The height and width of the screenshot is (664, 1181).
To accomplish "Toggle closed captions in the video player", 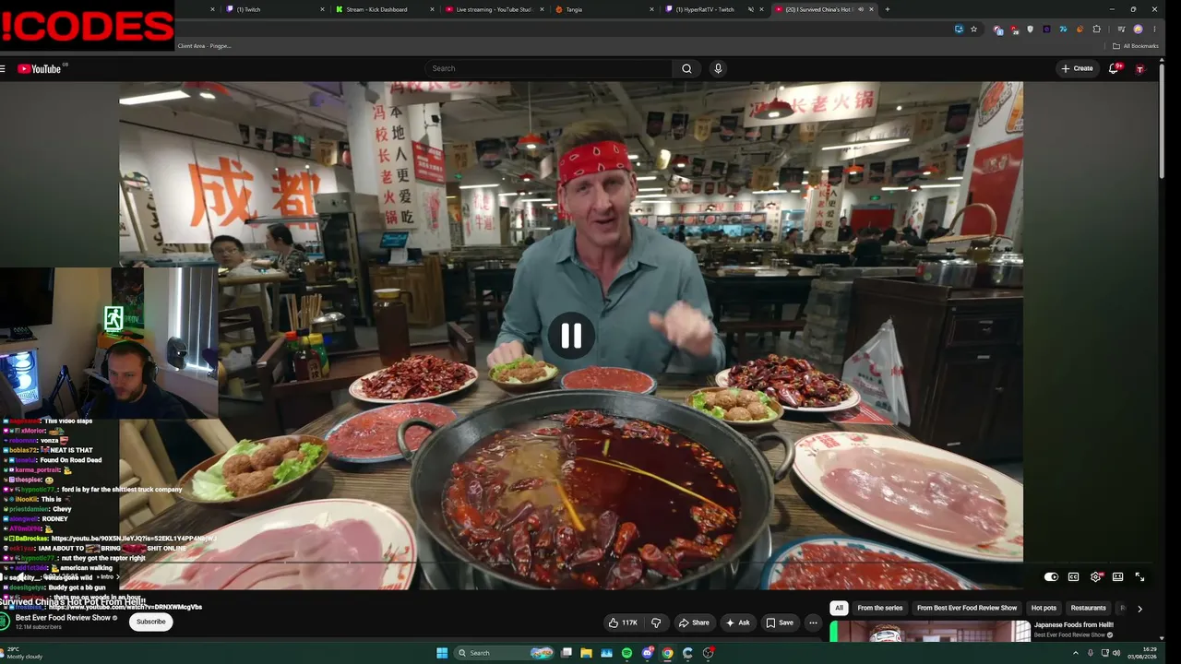I will click(x=1073, y=577).
